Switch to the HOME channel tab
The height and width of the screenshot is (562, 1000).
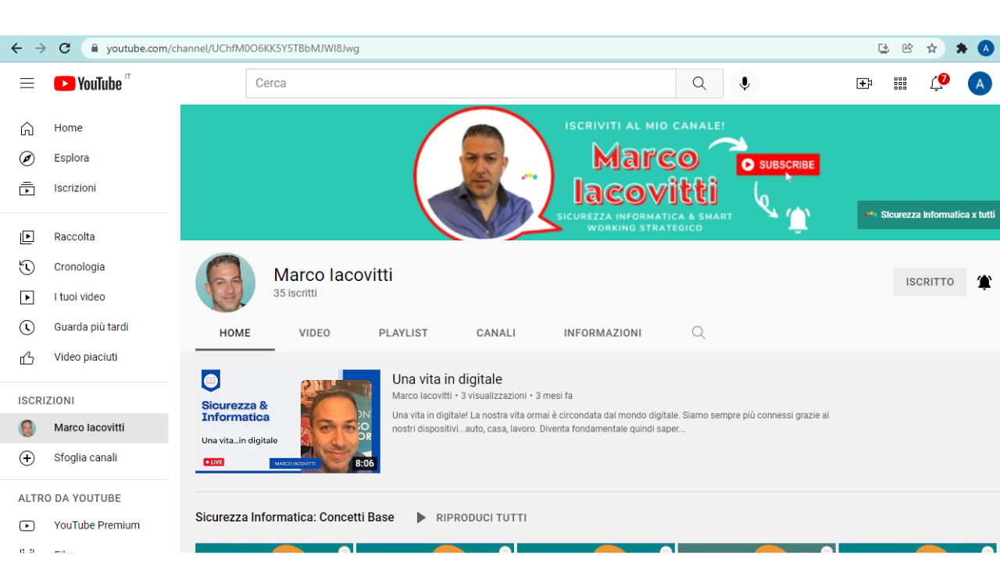coord(235,333)
